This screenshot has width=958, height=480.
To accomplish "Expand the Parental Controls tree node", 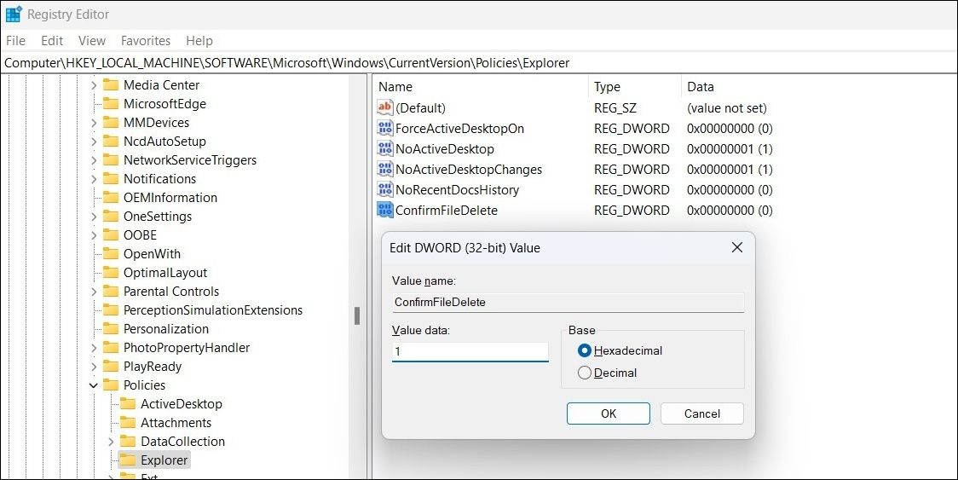I will pyautogui.click(x=94, y=292).
